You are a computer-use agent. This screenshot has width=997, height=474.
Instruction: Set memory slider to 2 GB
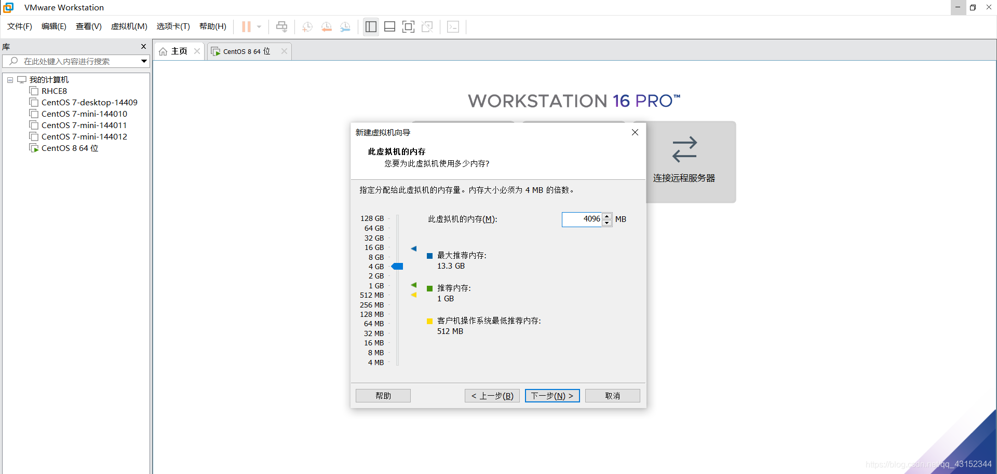[x=376, y=276]
